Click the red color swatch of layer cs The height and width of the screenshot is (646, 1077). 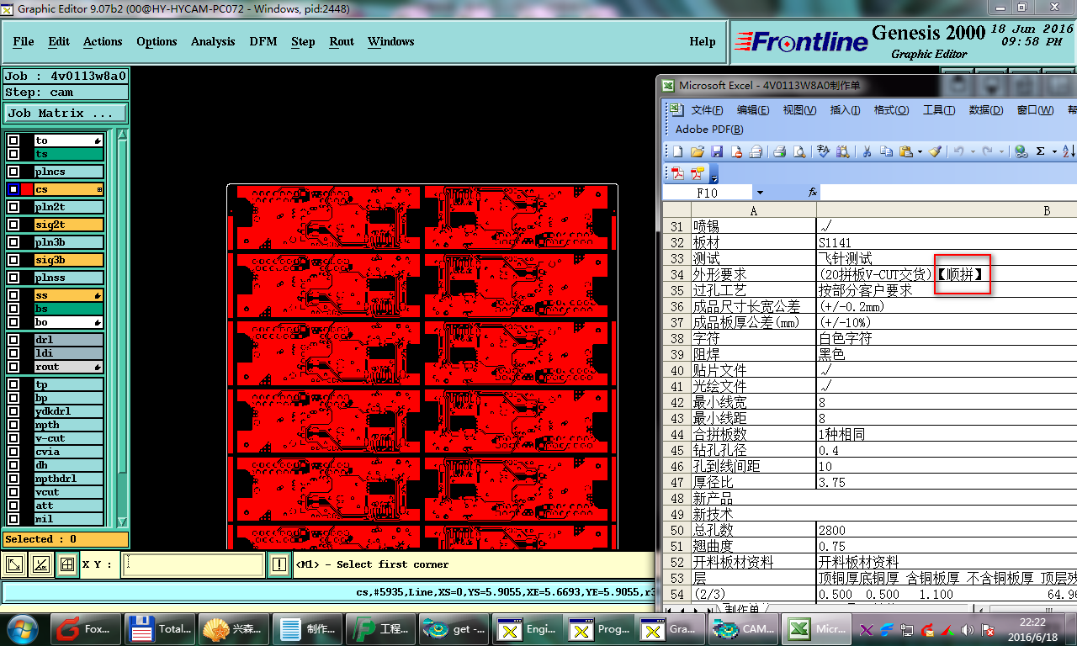tap(27, 189)
